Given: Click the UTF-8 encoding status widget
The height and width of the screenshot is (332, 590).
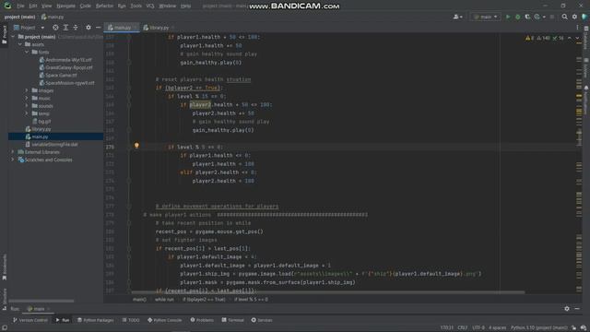Looking at the screenshot, I should point(478,327).
